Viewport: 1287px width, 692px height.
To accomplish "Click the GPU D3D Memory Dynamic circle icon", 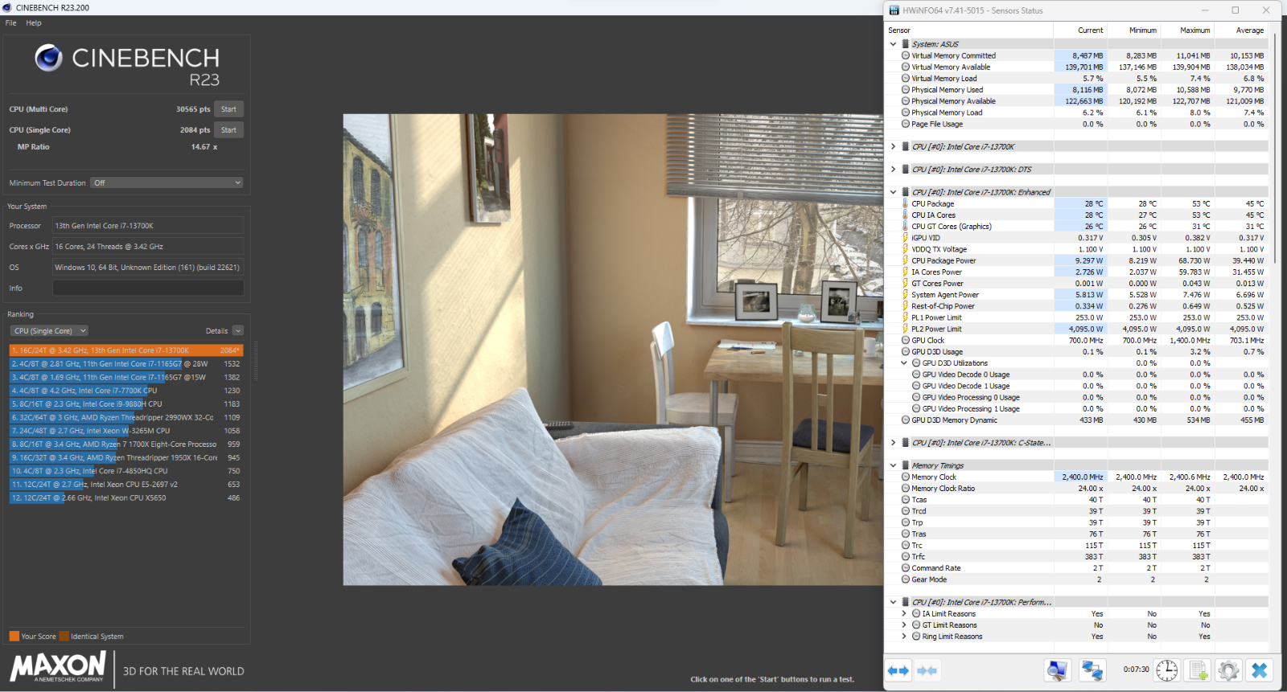I will 905,420.
